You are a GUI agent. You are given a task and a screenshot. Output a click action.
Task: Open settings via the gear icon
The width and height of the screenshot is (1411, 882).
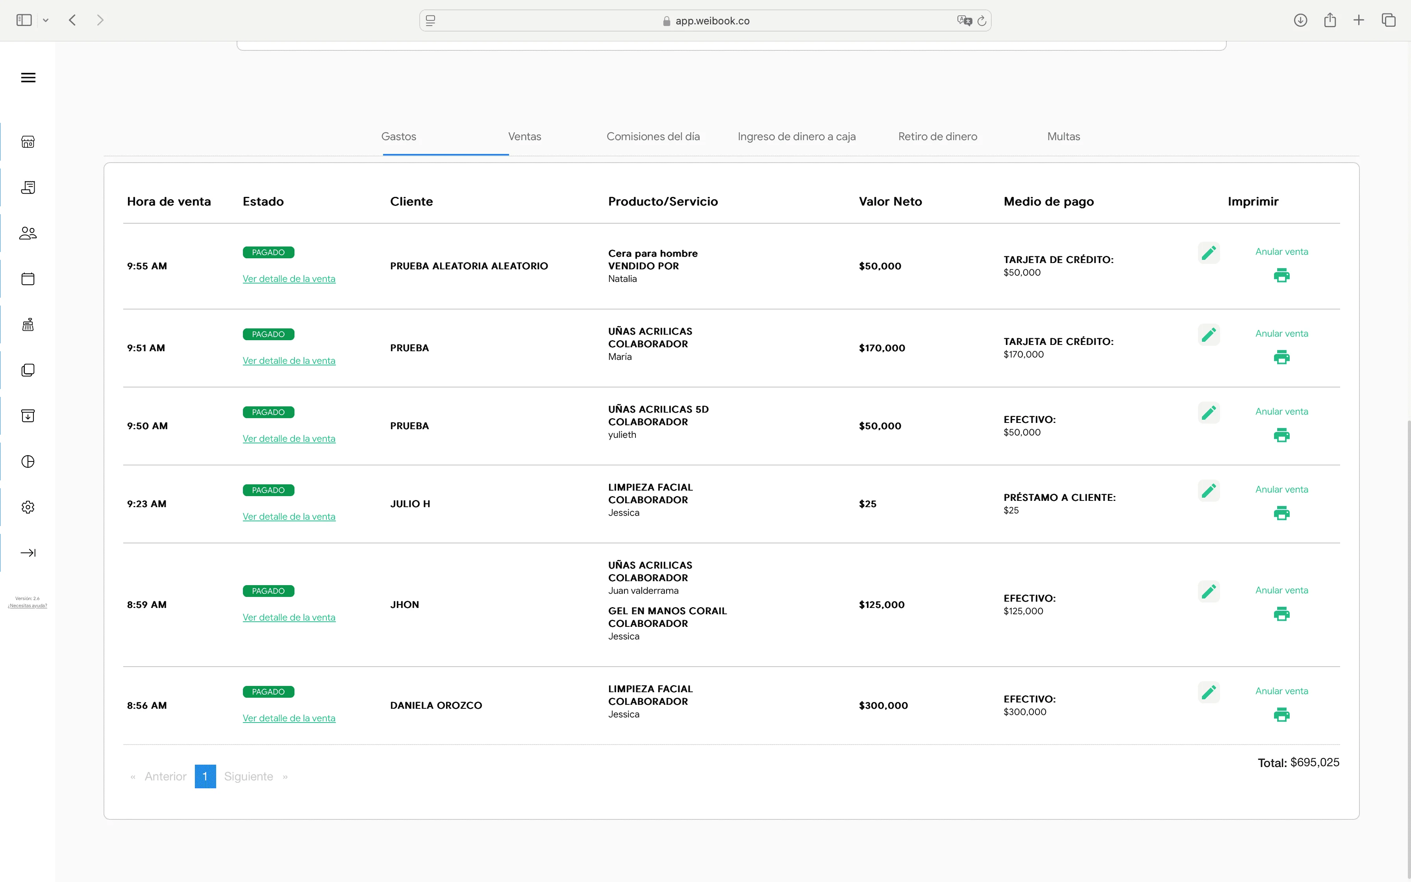28,507
